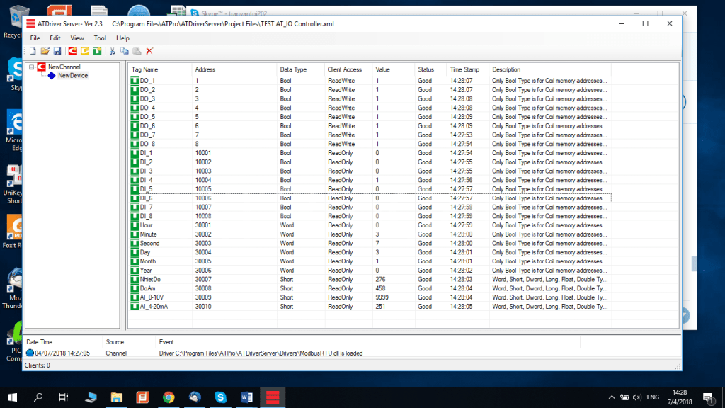This screenshot has width=725, height=408.
Task: Select the AI_0-10V tag name
Action: [152, 297]
